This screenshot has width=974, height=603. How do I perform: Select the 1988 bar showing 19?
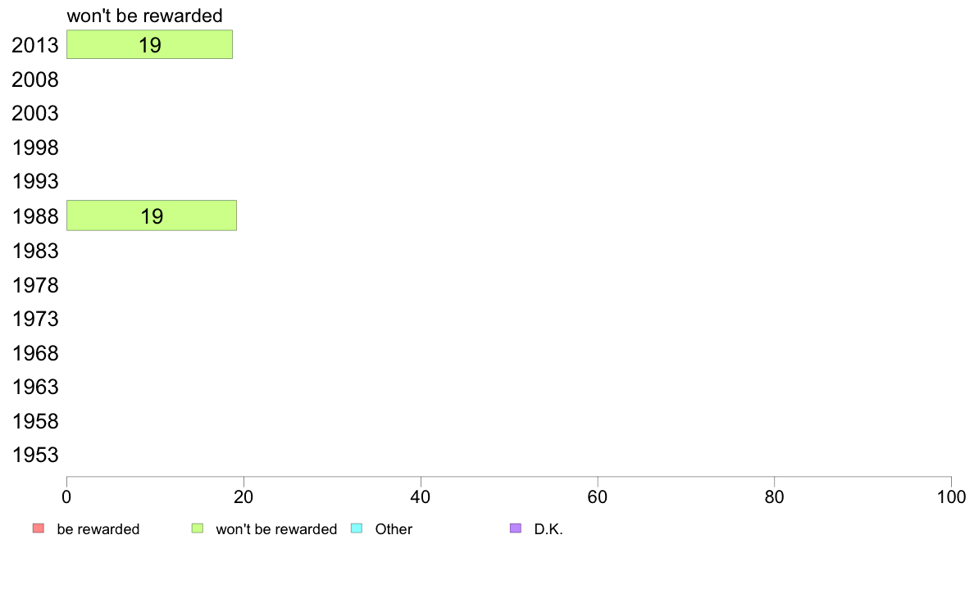(x=152, y=215)
